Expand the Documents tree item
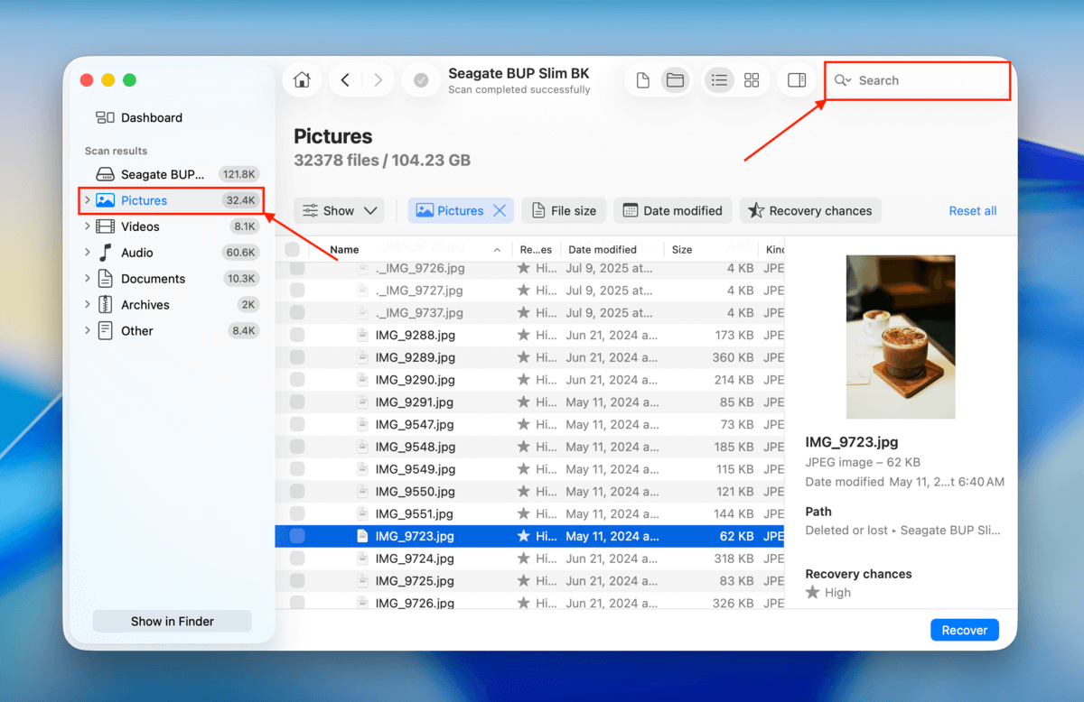This screenshot has height=702, width=1084. pos(87,278)
